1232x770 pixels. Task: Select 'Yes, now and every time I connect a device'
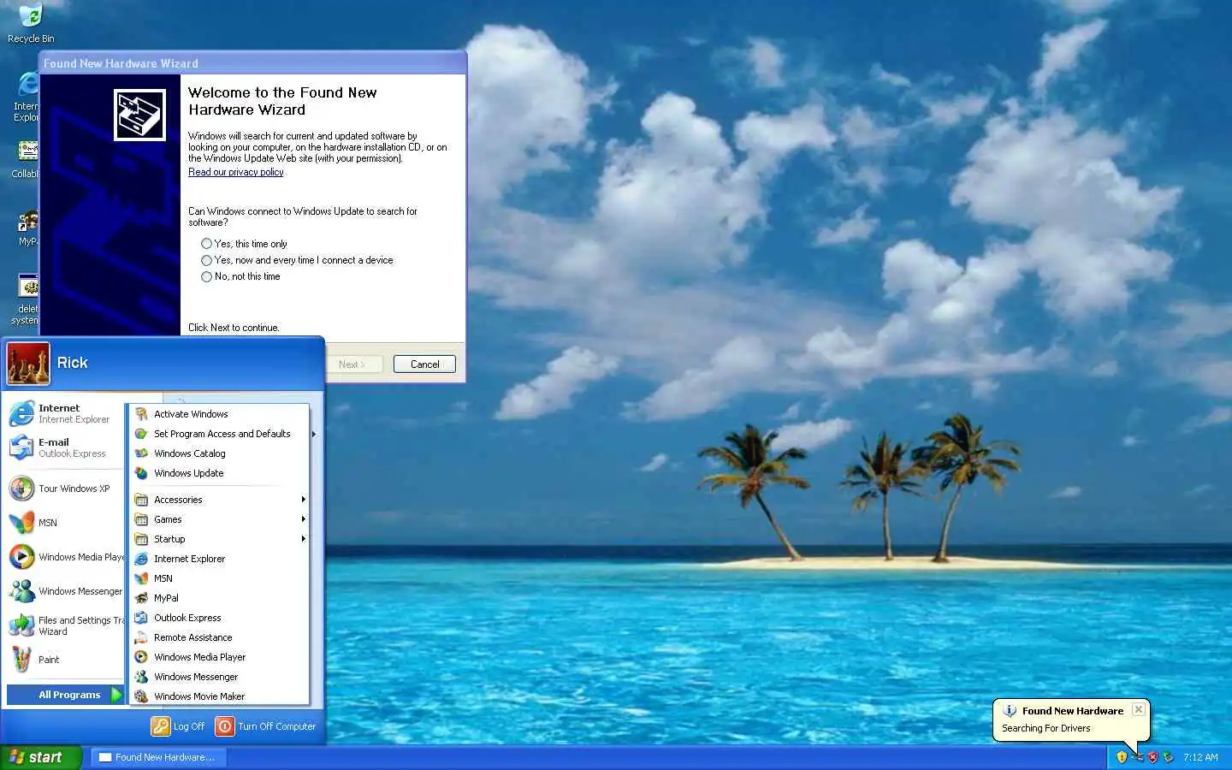[206, 260]
